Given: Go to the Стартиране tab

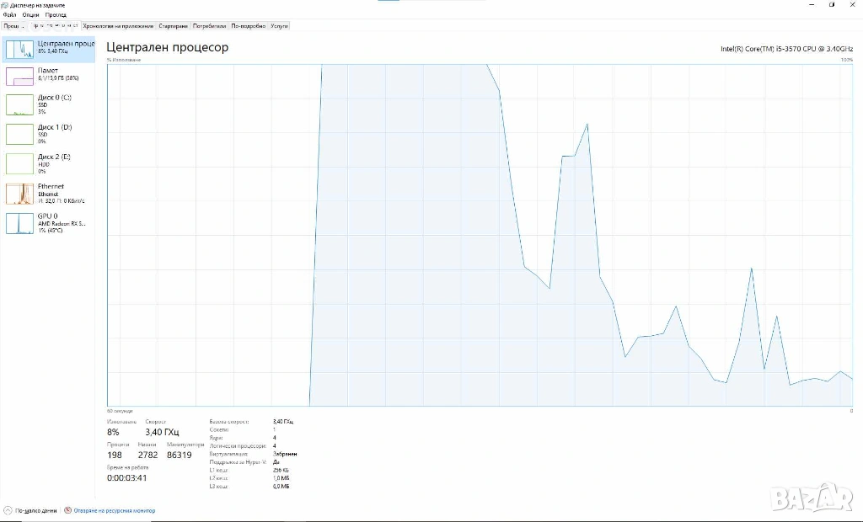Looking at the screenshot, I should (x=174, y=26).
